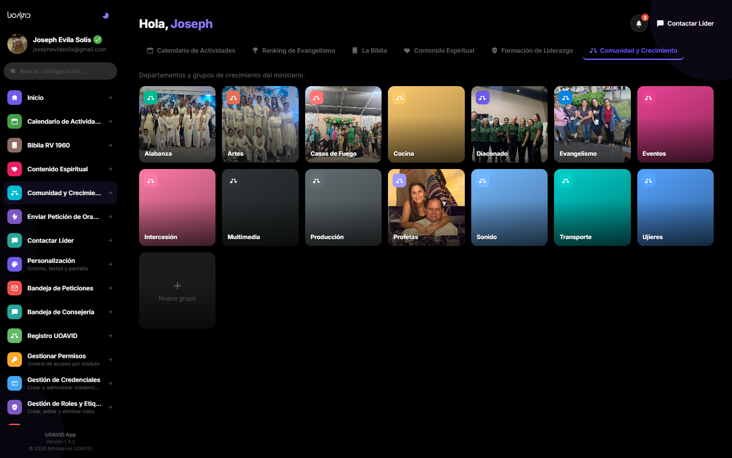Screen dimensions: 732x458
Task: Click the UOAVID logo
Action: tap(19, 15)
